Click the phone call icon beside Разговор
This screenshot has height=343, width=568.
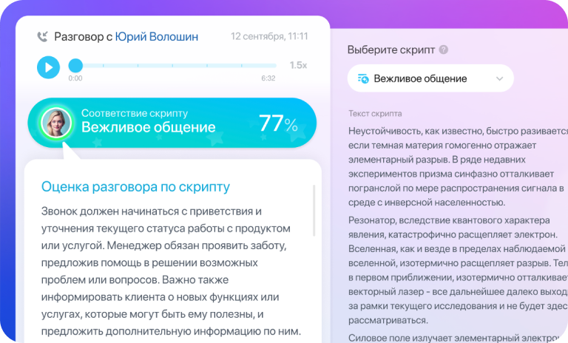pyautogui.click(x=42, y=36)
